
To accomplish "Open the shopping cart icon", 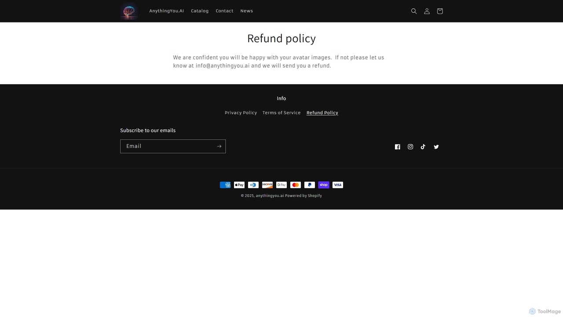I will point(440,11).
